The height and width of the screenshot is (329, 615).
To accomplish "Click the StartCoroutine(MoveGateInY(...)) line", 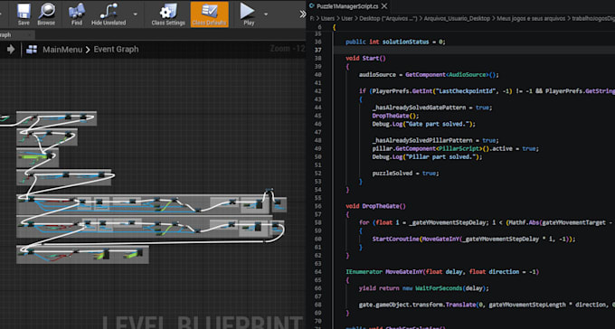I will tap(474, 239).
